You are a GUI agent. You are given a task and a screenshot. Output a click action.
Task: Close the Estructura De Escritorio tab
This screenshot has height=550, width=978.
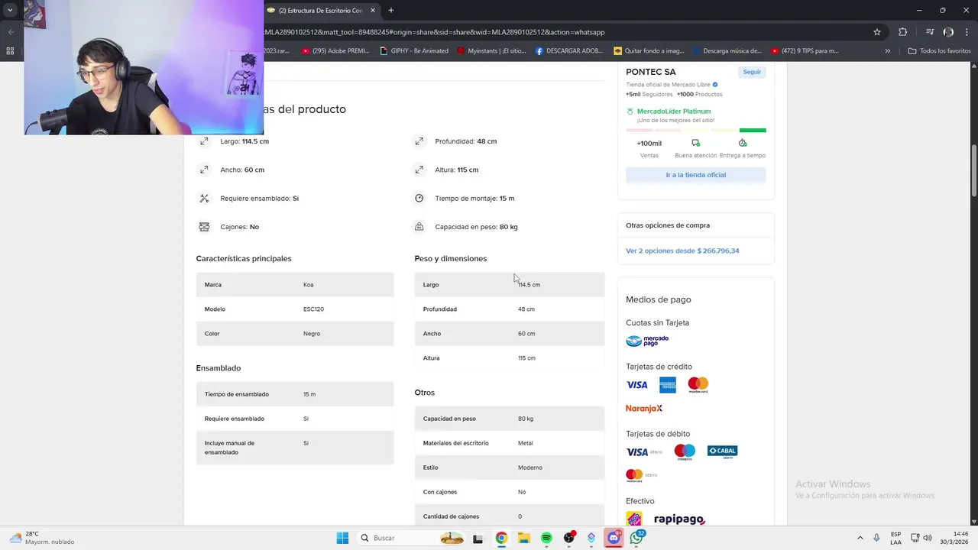click(x=373, y=11)
